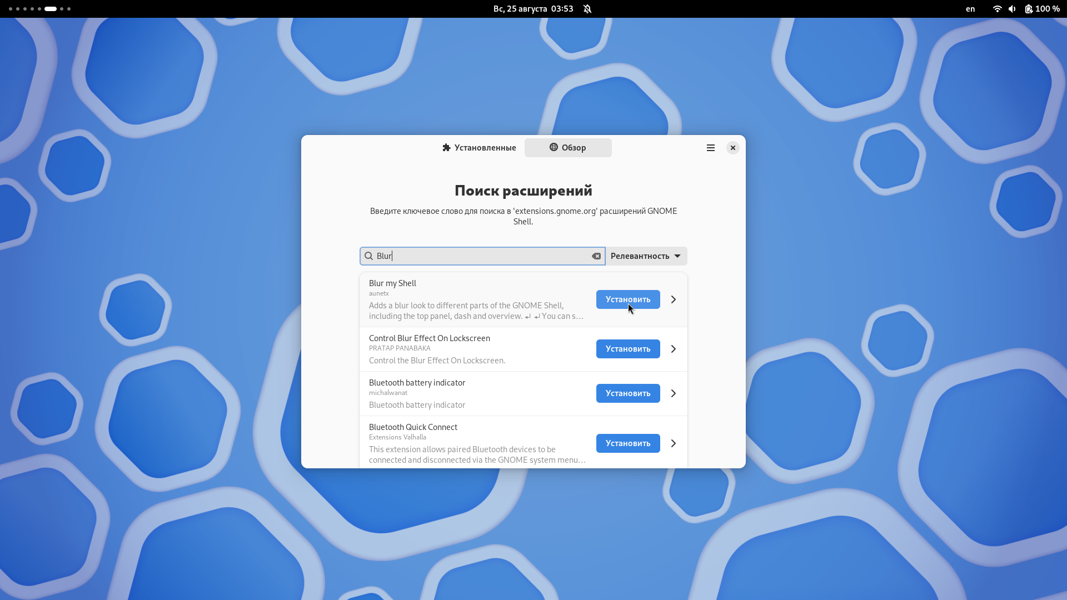Image resolution: width=1067 pixels, height=600 pixels.
Task: Open volume indicator in top bar
Action: 1012,9
